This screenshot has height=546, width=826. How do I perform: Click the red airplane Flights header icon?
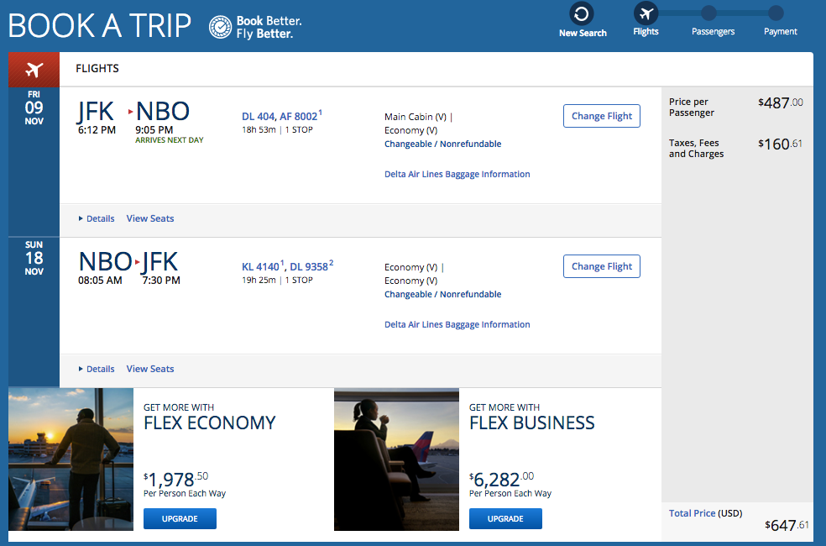click(x=34, y=69)
